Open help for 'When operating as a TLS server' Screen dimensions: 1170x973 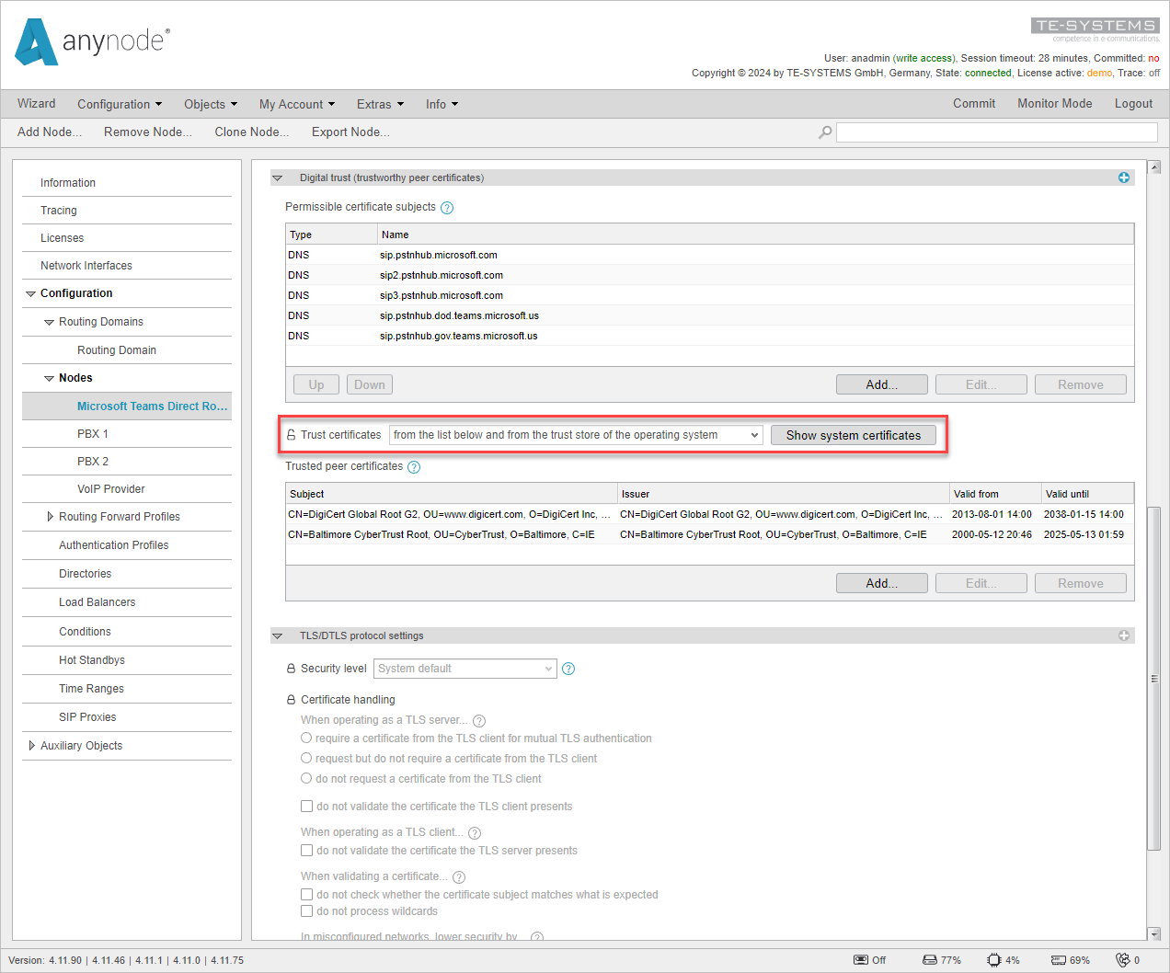[479, 721]
